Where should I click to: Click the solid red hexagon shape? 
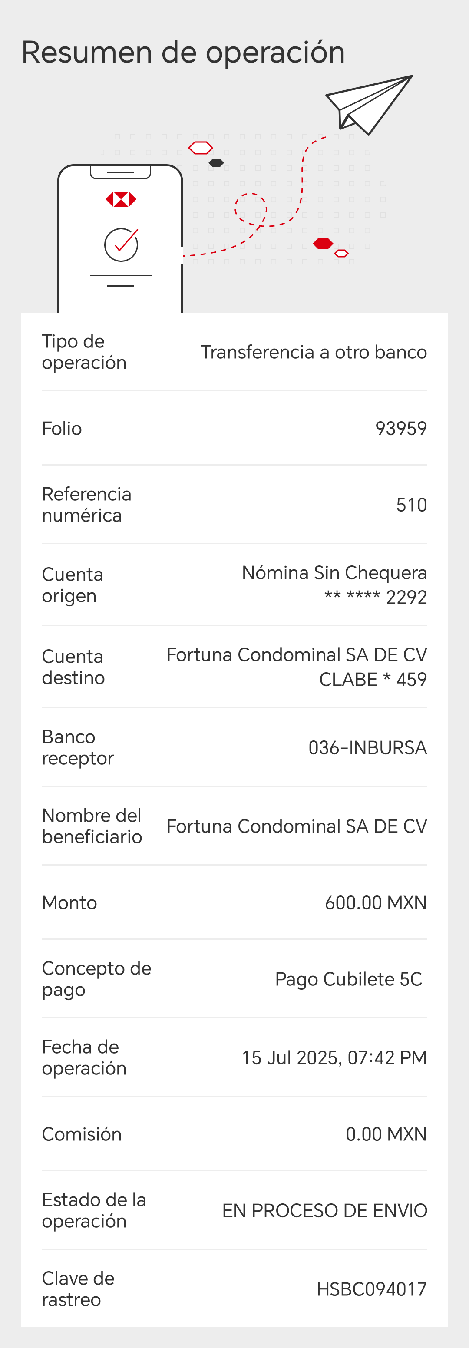tap(323, 243)
